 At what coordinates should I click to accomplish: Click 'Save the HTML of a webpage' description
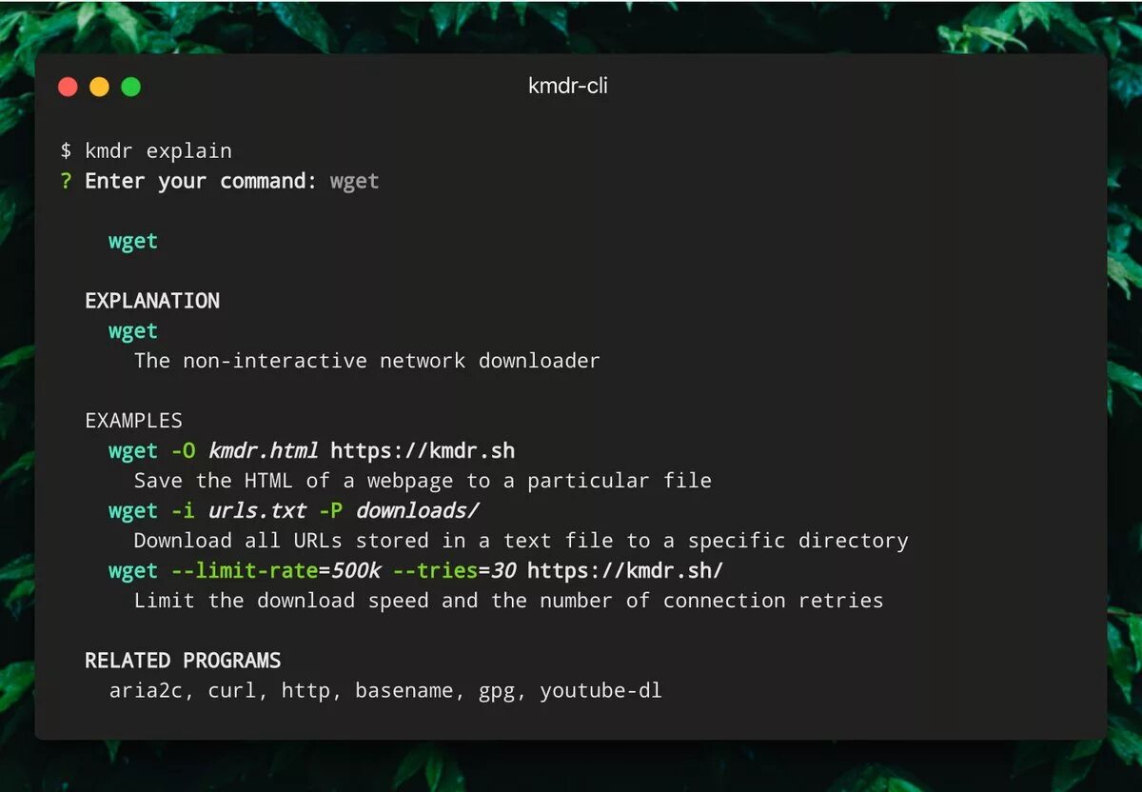(423, 481)
